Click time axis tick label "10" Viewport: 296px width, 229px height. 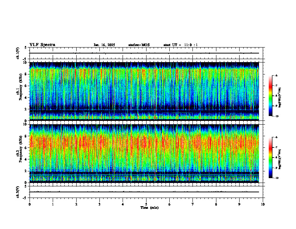(263, 204)
